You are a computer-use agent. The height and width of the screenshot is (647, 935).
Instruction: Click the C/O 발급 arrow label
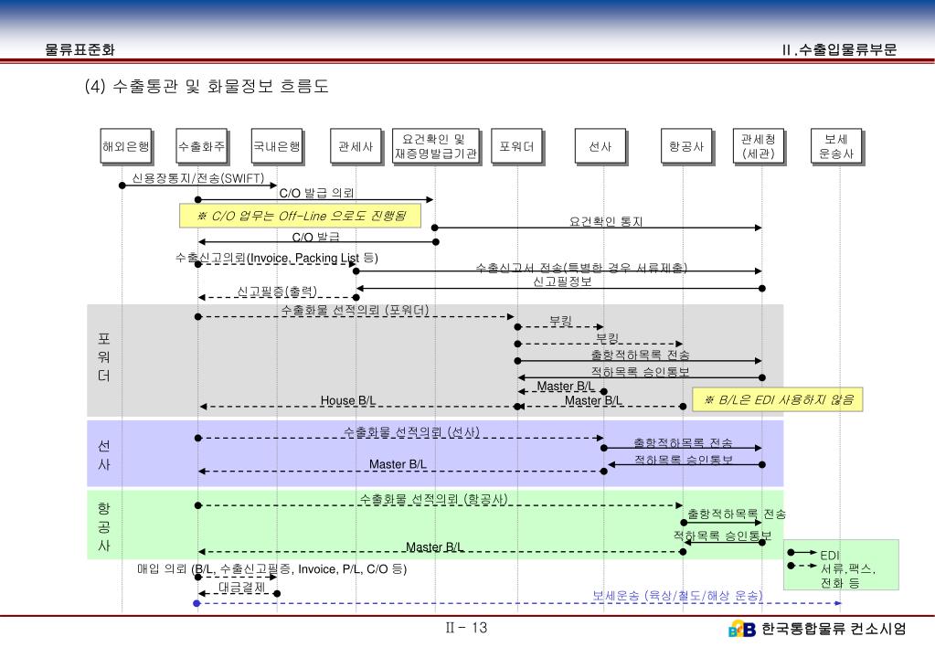[x=315, y=237]
